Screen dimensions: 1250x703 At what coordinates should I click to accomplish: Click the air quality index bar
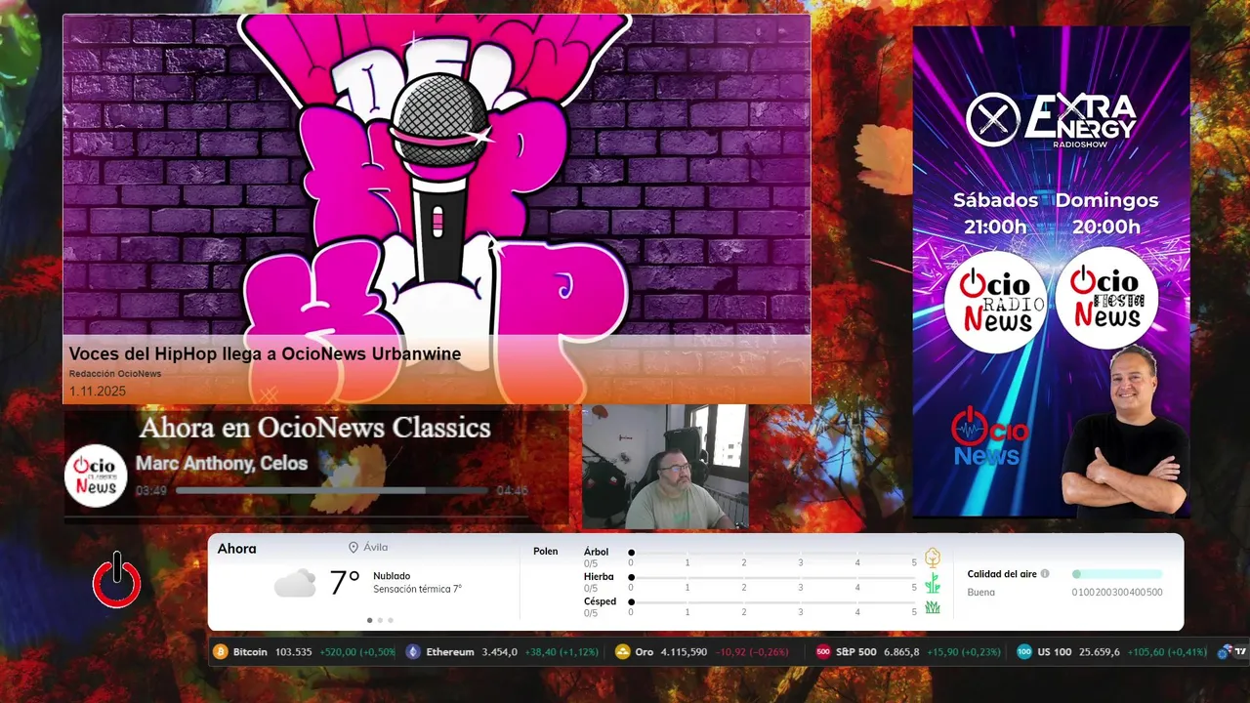point(1117,574)
